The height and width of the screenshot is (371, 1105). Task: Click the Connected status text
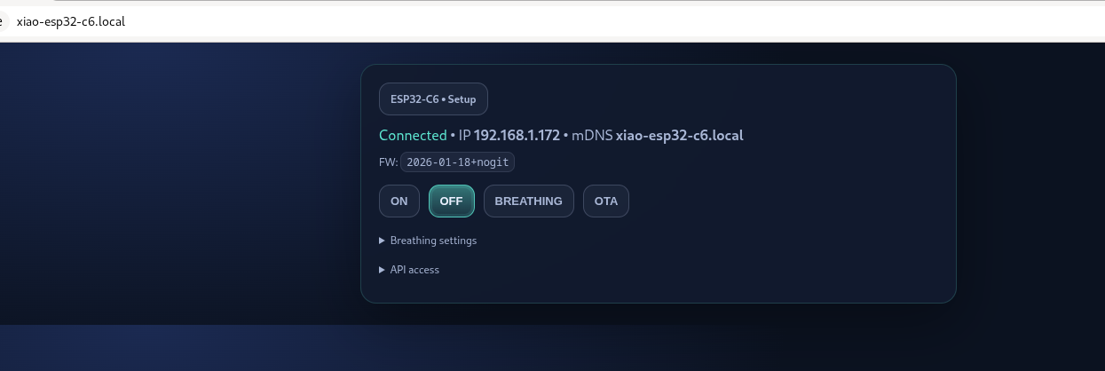click(x=413, y=136)
